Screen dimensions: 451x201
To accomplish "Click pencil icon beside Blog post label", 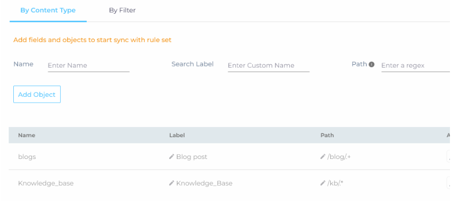I will click(172, 157).
